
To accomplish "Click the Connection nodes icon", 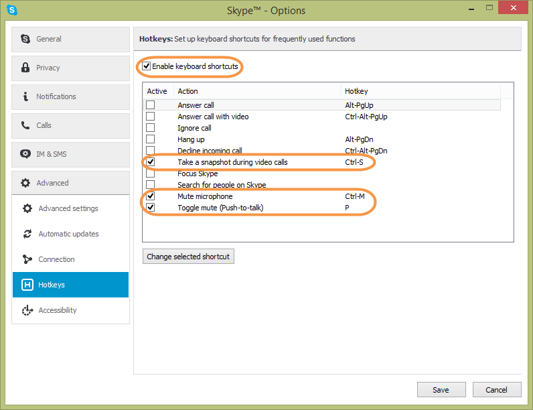I will click(27, 259).
